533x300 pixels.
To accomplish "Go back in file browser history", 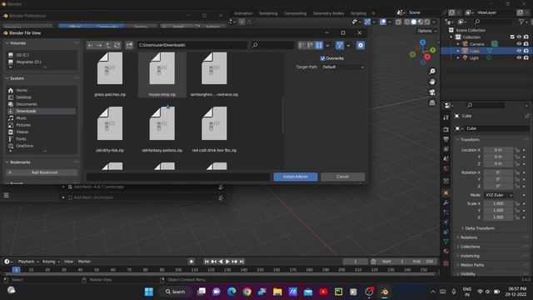I will 91,45.
